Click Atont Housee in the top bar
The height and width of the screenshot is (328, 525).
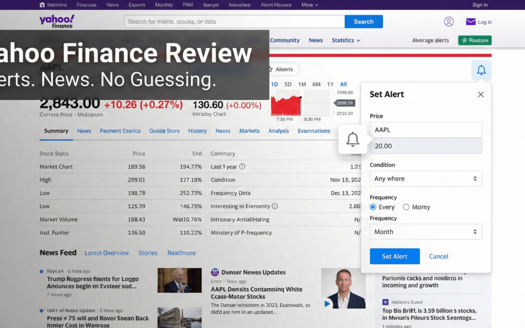coord(276,5)
